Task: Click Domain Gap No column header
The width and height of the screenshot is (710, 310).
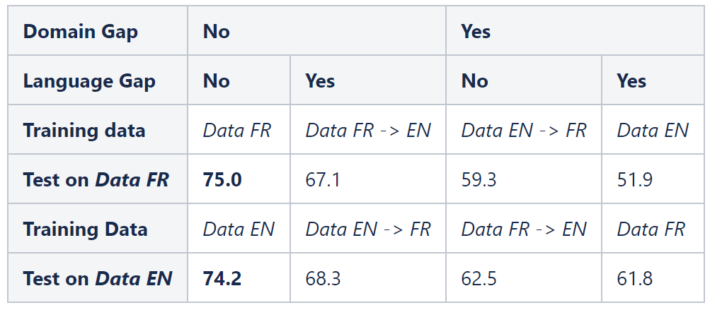Action: [317, 31]
